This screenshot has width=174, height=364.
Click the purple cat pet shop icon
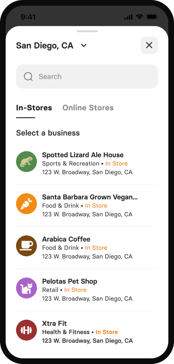tap(26, 288)
